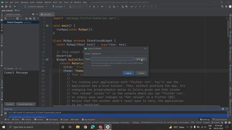The width and height of the screenshot is (232, 130).
Task: Click Git commit green checkmark
Action: (x=140, y=6)
